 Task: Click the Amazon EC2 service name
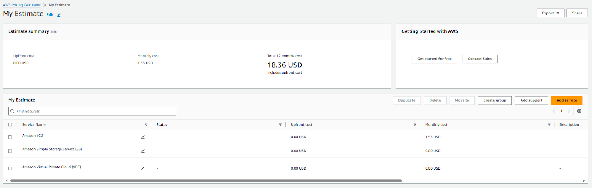(33, 136)
